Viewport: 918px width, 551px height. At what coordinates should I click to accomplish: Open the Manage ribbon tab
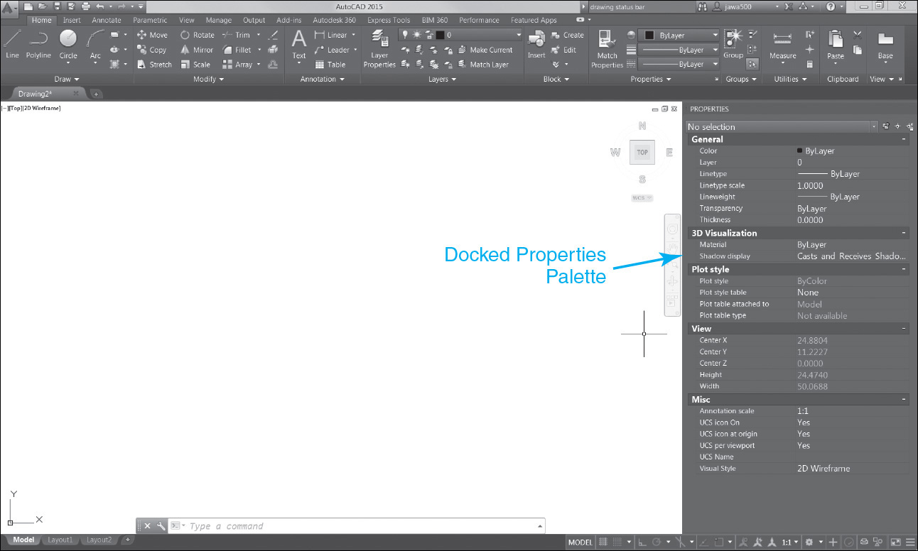219,20
